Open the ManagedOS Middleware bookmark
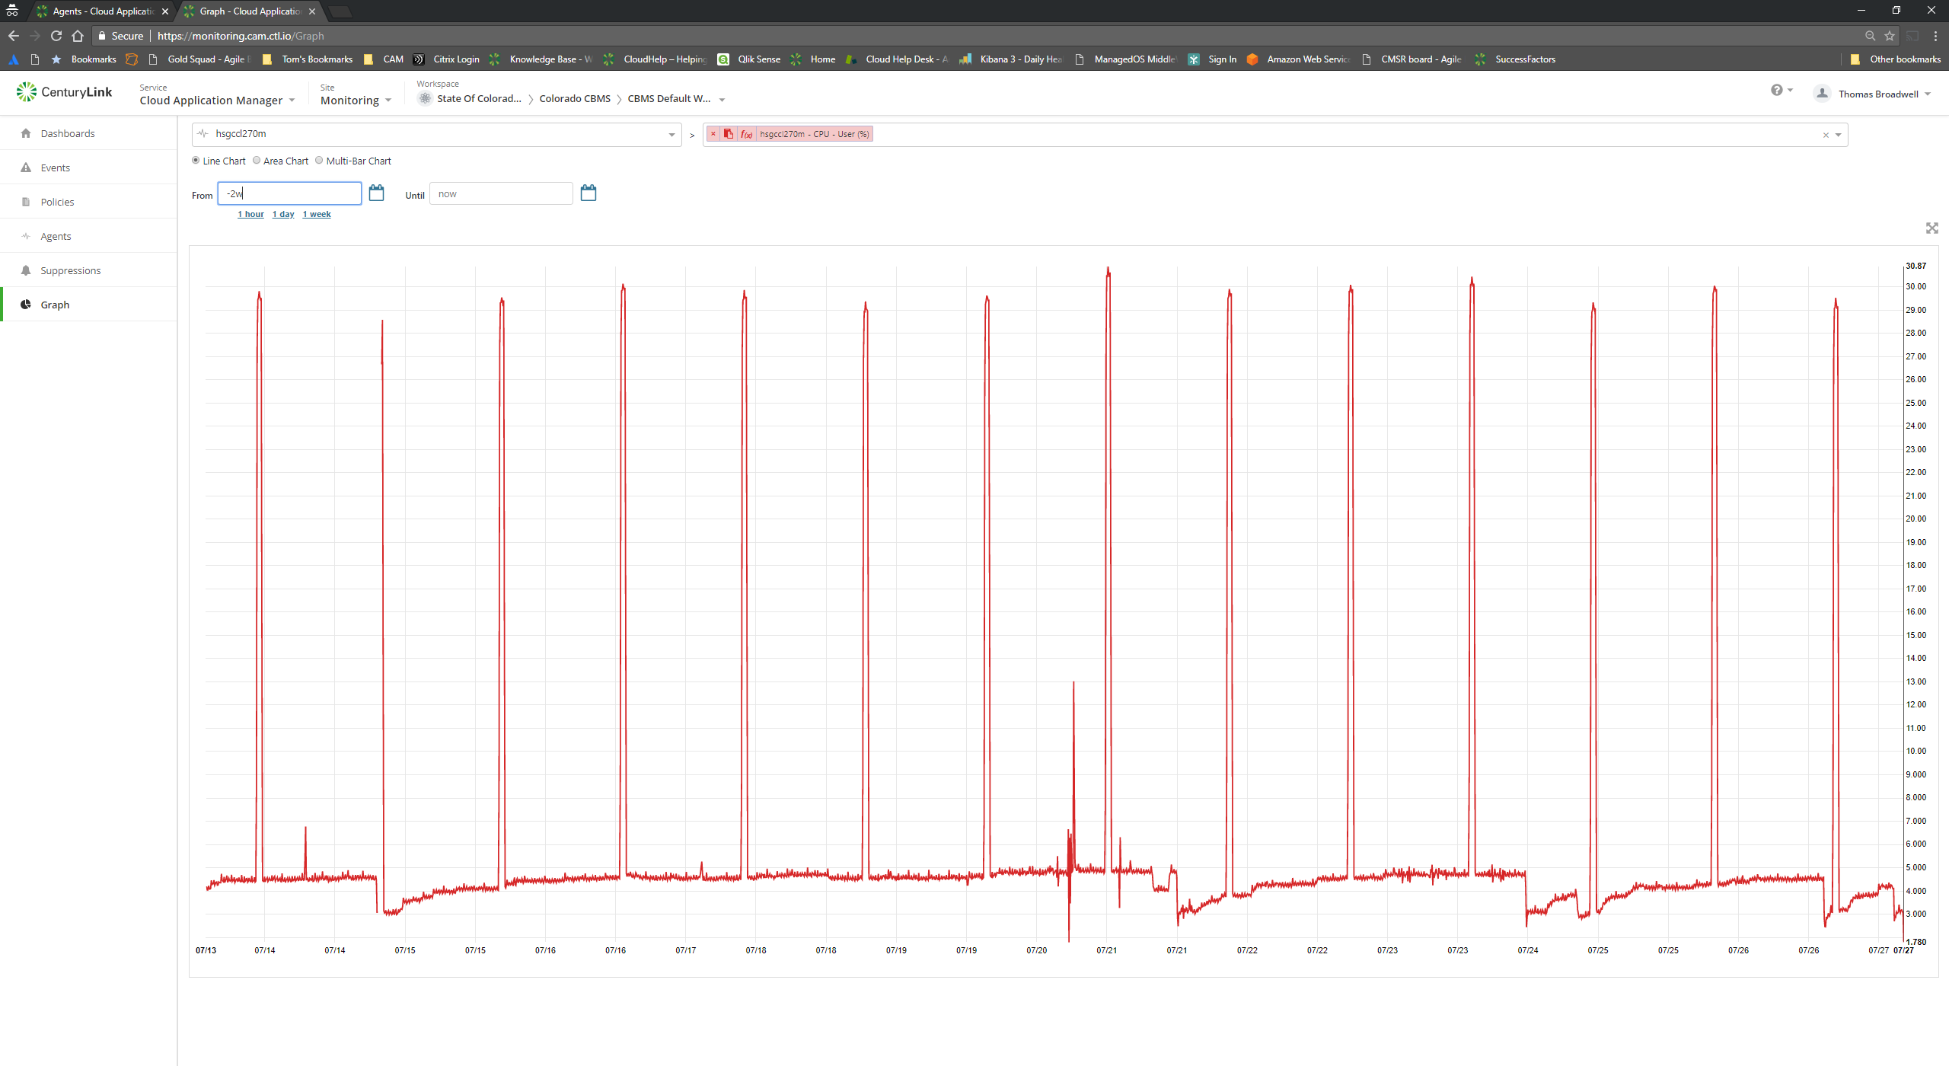 pyautogui.click(x=1126, y=59)
